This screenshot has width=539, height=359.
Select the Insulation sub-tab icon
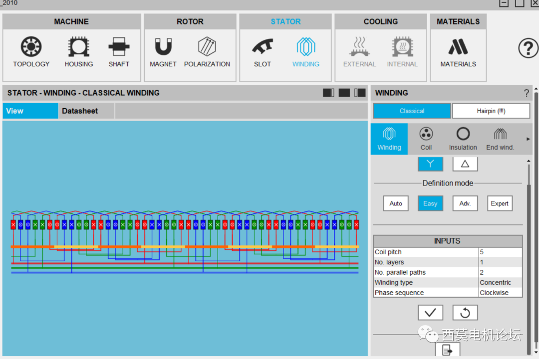click(463, 139)
